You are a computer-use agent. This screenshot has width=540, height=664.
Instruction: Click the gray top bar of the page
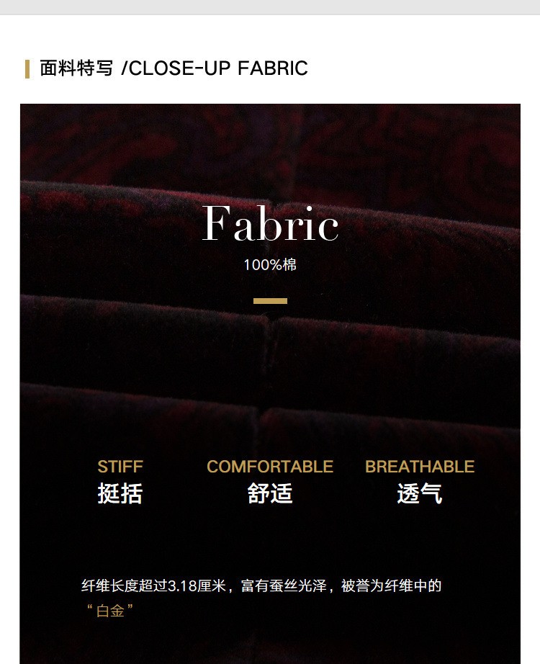(x=270, y=7)
